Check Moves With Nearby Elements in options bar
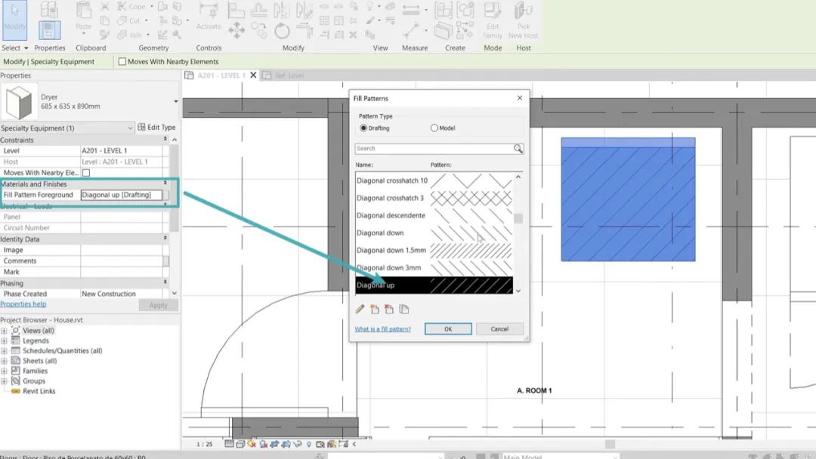The width and height of the screenshot is (816, 459). point(122,61)
